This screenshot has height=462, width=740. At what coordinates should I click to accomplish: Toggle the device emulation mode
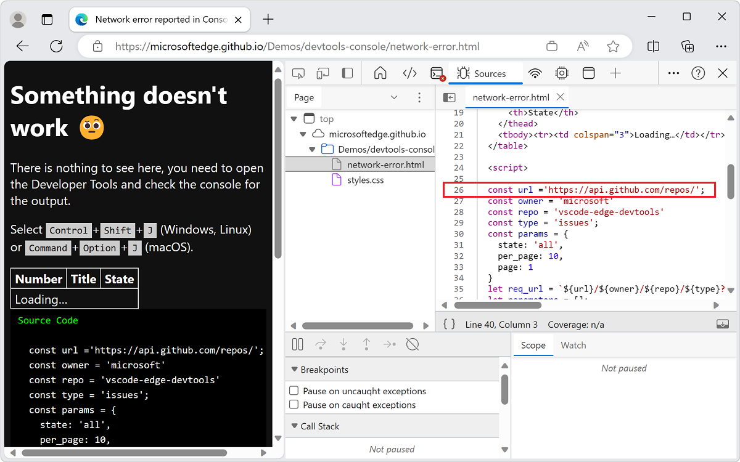click(x=323, y=73)
